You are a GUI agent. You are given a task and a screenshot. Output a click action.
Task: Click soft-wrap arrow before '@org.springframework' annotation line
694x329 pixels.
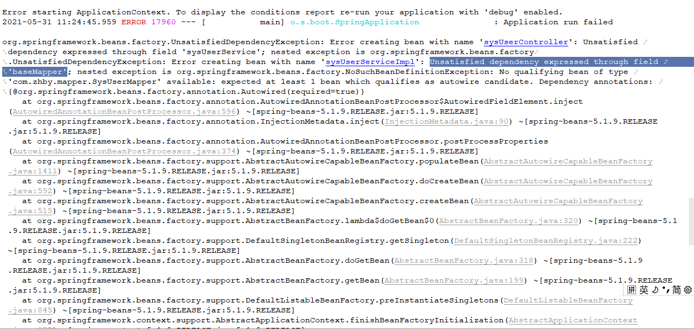[x=5, y=92]
